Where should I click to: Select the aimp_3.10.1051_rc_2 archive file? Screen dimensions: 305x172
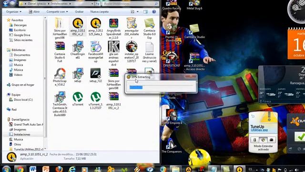pos(113,100)
